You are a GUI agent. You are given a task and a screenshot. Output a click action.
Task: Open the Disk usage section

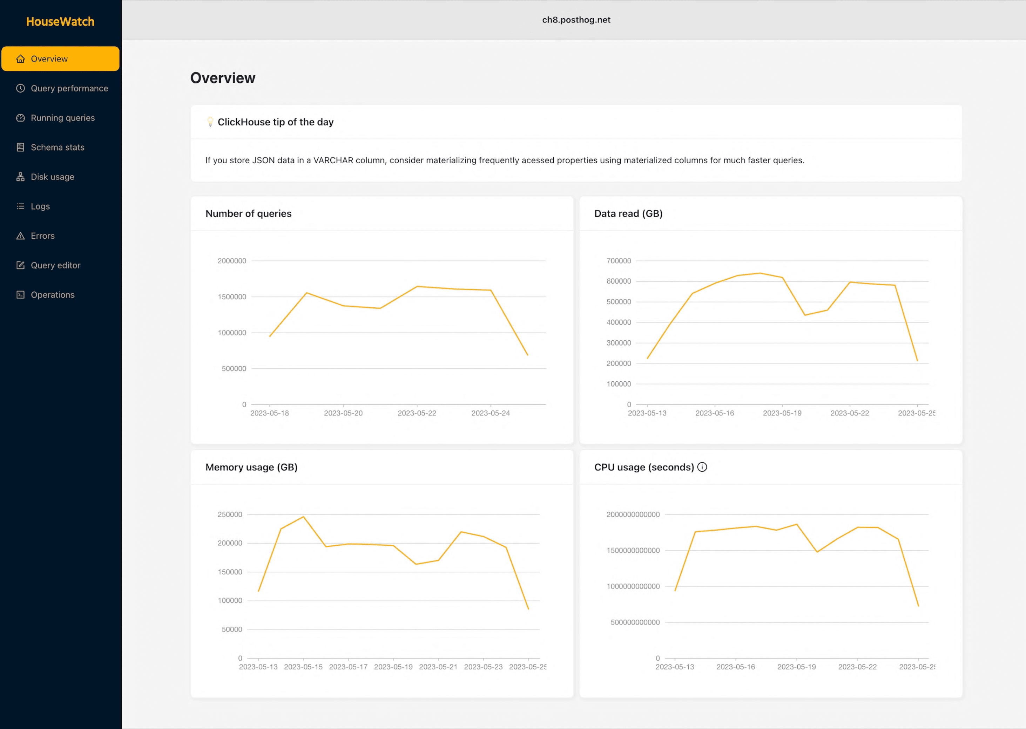pos(53,177)
